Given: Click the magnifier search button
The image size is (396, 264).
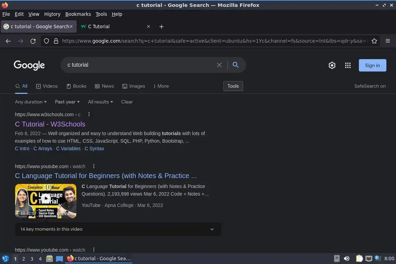Looking at the screenshot, I should pyautogui.click(x=235, y=65).
